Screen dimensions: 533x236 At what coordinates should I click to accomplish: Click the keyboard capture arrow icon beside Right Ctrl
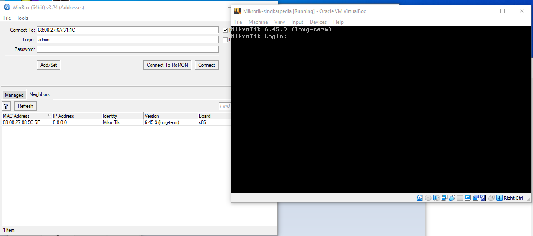click(x=499, y=198)
